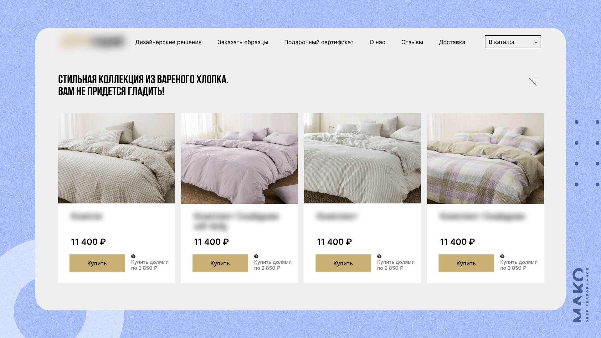Viewport: 601px width, 338px height.
Task: Open the lilac bedding product photo
Action: pyautogui.click(x=239, y=158)
